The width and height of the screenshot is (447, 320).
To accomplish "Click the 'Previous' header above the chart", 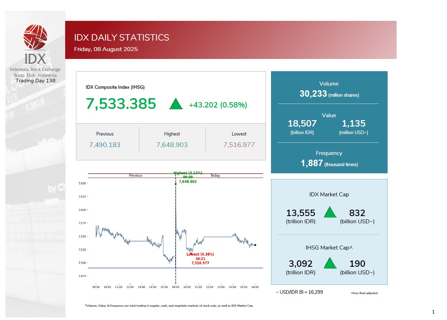I will [x=136, y=176].
